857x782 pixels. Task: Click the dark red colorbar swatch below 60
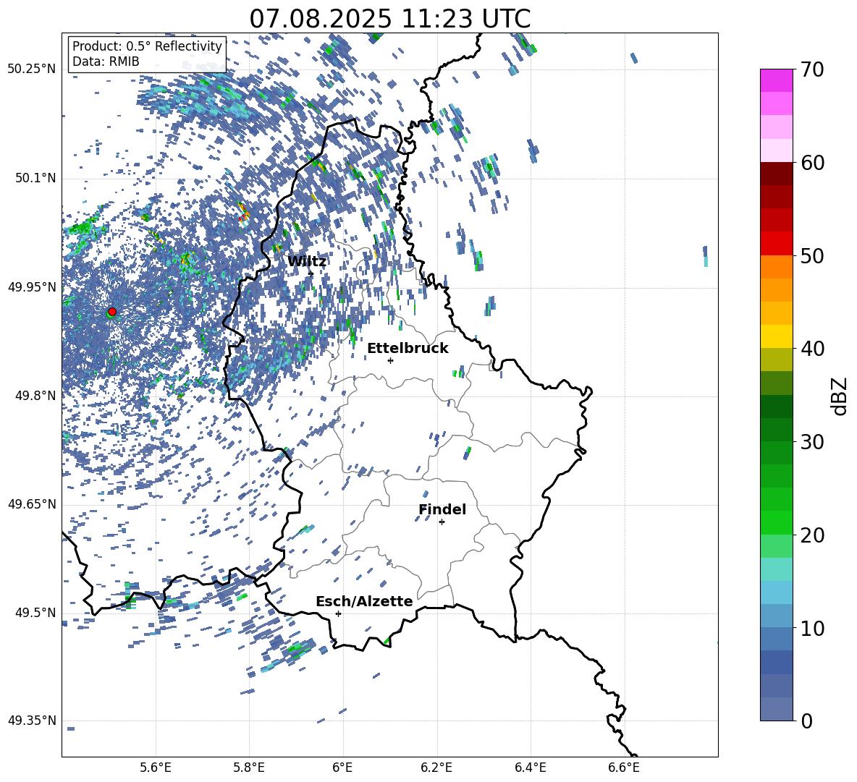point(776,174)
